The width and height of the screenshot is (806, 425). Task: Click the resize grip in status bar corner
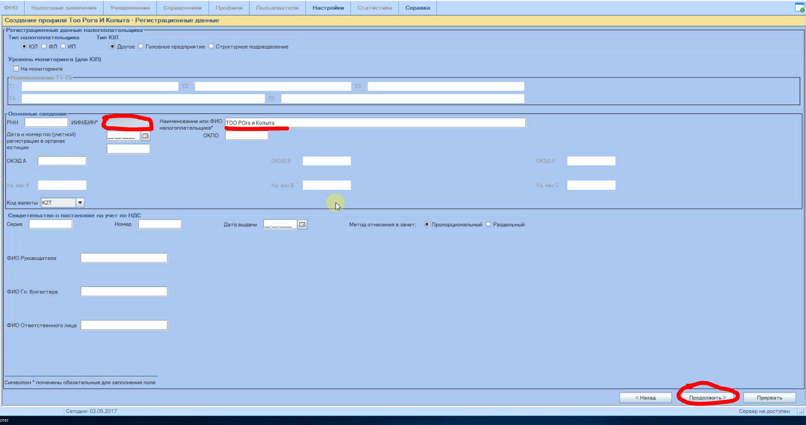tap(801, 411)
